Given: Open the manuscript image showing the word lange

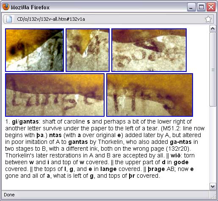Looking at the screenshot, I should pyautogui.click(x=55, y=95).
